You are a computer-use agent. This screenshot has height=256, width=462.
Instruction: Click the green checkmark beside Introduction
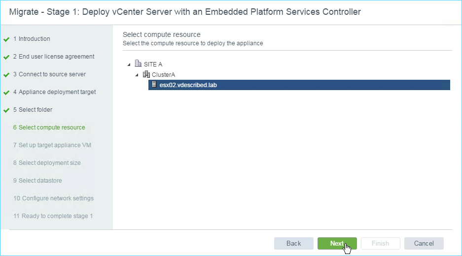coord(6,39)
